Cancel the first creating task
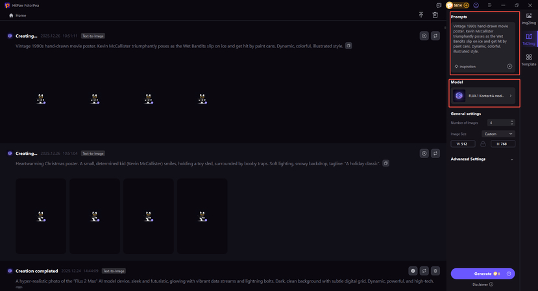The image size is (538, 291). coord(424,36)
